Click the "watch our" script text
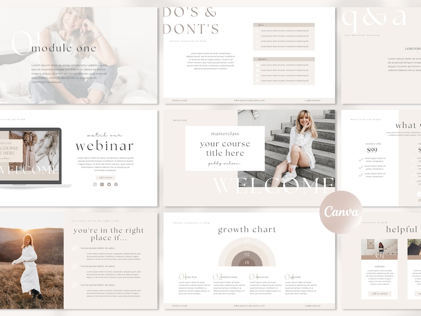The width and height of the screenshot is (421, 316). [x=104, y=135]
